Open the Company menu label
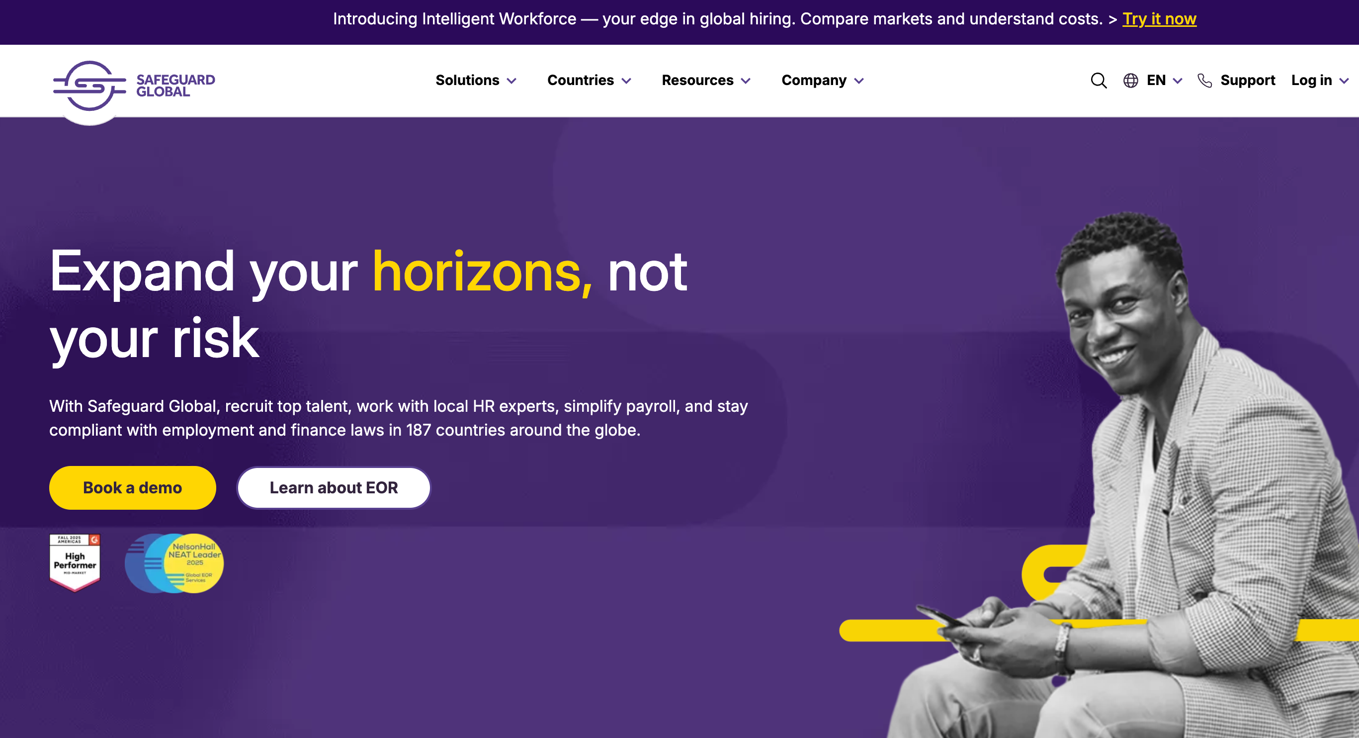1359x738 pixels. pos(814,80)
